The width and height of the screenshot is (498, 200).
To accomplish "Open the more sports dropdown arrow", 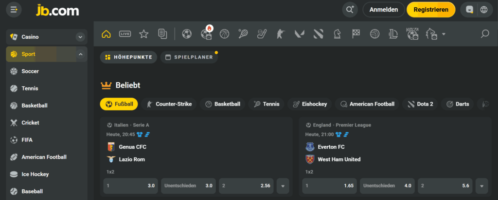I will click(x=443, y=34).
